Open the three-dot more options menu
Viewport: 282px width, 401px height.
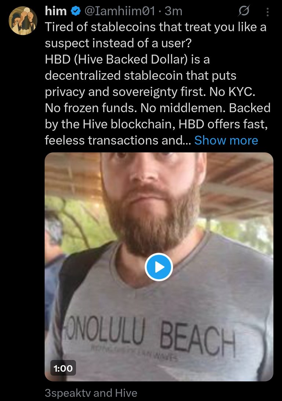pyautogui.click(x=267, y=12)
